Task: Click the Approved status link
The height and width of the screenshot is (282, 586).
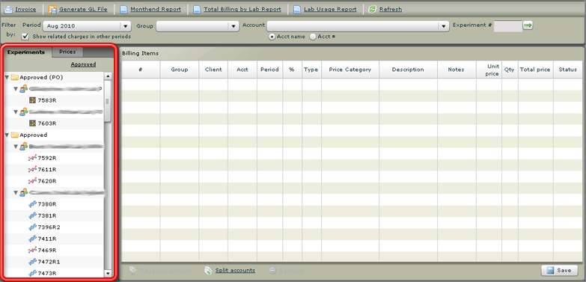Action: 83,64
